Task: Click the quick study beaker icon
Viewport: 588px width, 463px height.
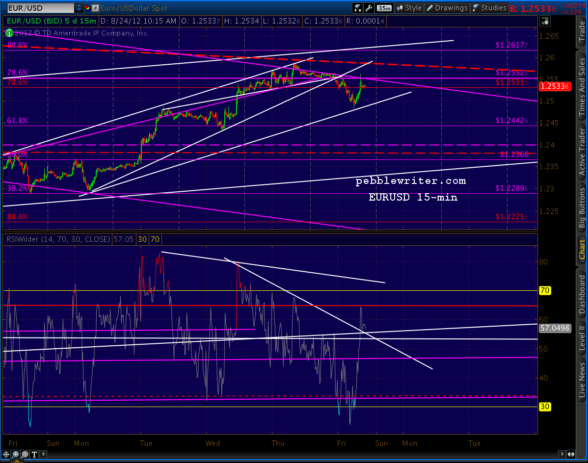Action: pos(358,8)
